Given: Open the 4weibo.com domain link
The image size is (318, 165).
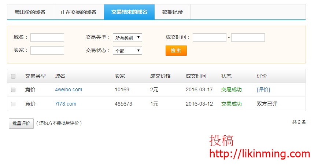Looking at the screenshot, I should 69,89.
